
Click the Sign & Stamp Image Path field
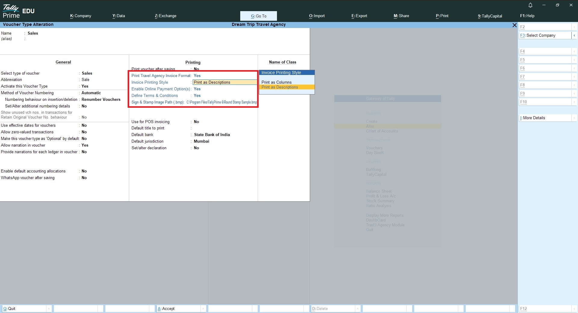222,102
